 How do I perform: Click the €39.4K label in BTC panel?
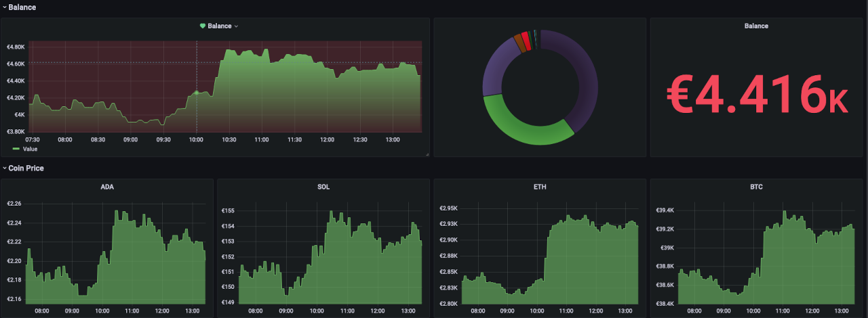pyautogui.click(x=665, y=210)
